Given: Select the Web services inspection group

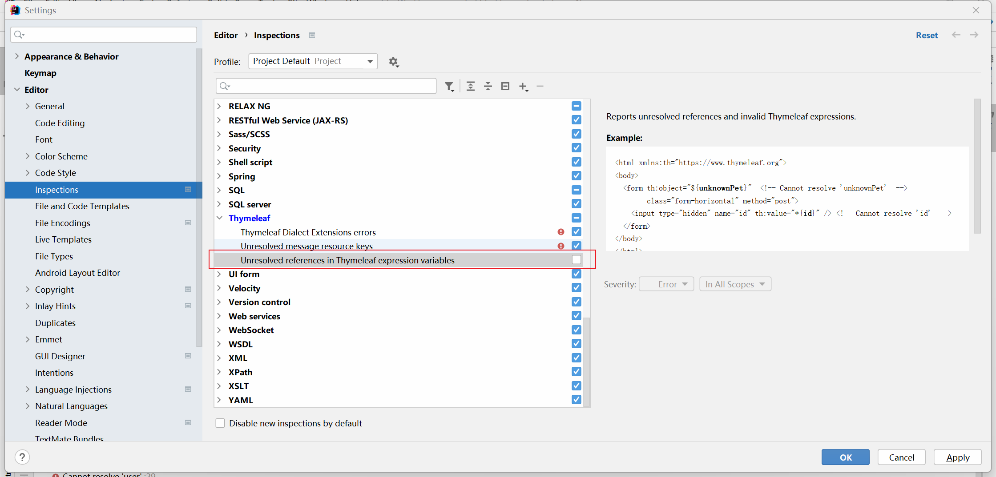Looking at the screenshot, I should (x=398, y=316).
